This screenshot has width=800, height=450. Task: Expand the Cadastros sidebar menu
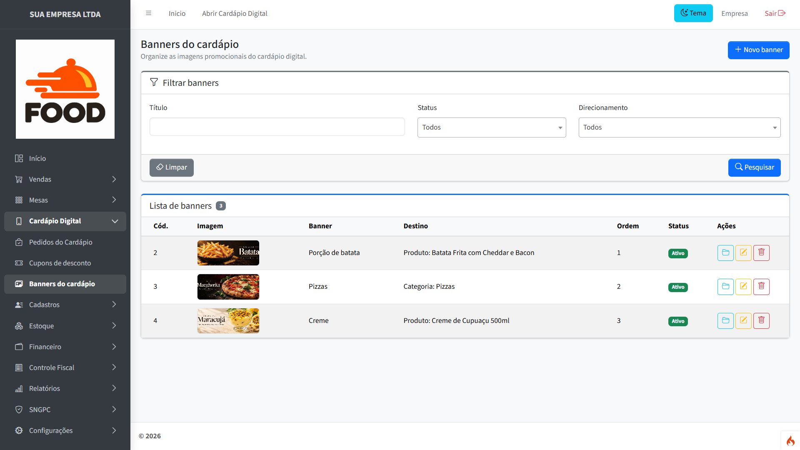coord(65,305)
